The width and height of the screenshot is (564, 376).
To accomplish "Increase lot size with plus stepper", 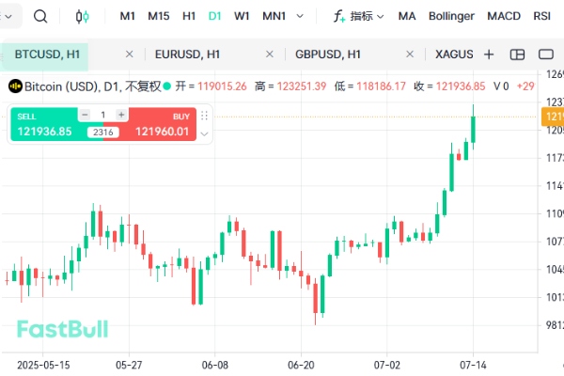I will tap(120, 115).
